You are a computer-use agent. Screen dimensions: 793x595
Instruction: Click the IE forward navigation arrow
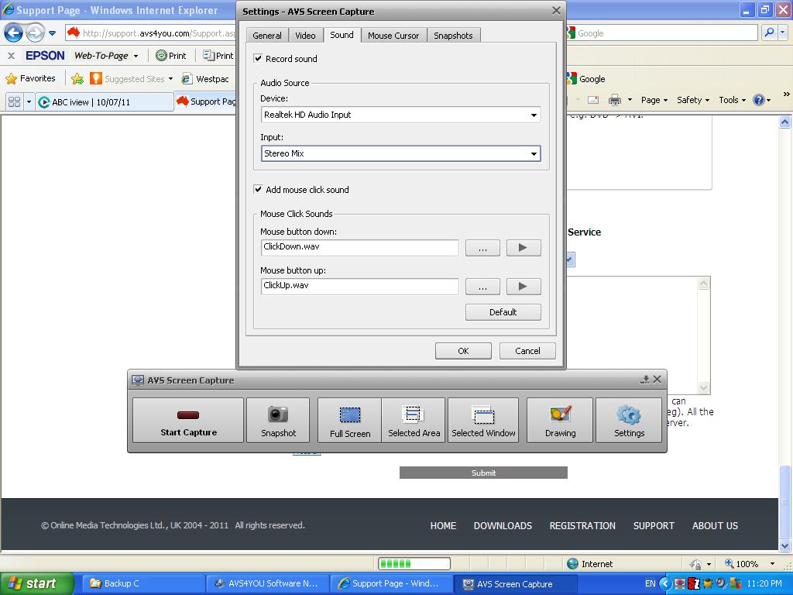tap(35, 33)
